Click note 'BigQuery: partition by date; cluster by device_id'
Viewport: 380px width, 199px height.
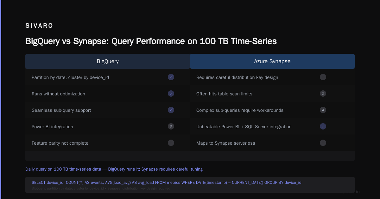101,188
